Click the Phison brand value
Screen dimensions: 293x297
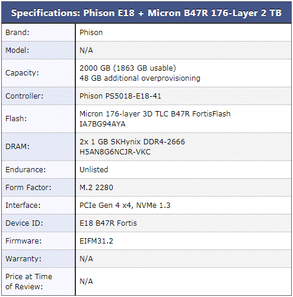[91, 33]
